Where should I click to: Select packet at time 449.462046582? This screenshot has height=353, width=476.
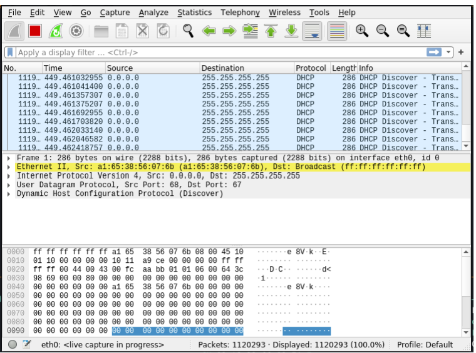tap(232, 139)
